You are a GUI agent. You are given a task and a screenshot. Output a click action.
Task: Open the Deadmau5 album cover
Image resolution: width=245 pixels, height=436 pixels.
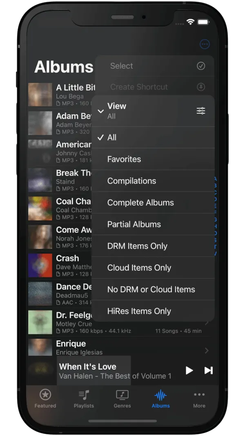[x=40, y=294]
